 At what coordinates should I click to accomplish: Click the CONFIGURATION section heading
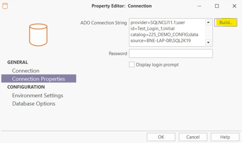point(26,87)
